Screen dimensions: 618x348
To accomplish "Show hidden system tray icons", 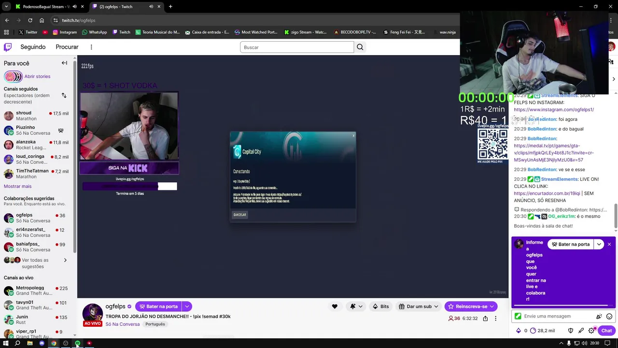I will [x=561, y=343].
